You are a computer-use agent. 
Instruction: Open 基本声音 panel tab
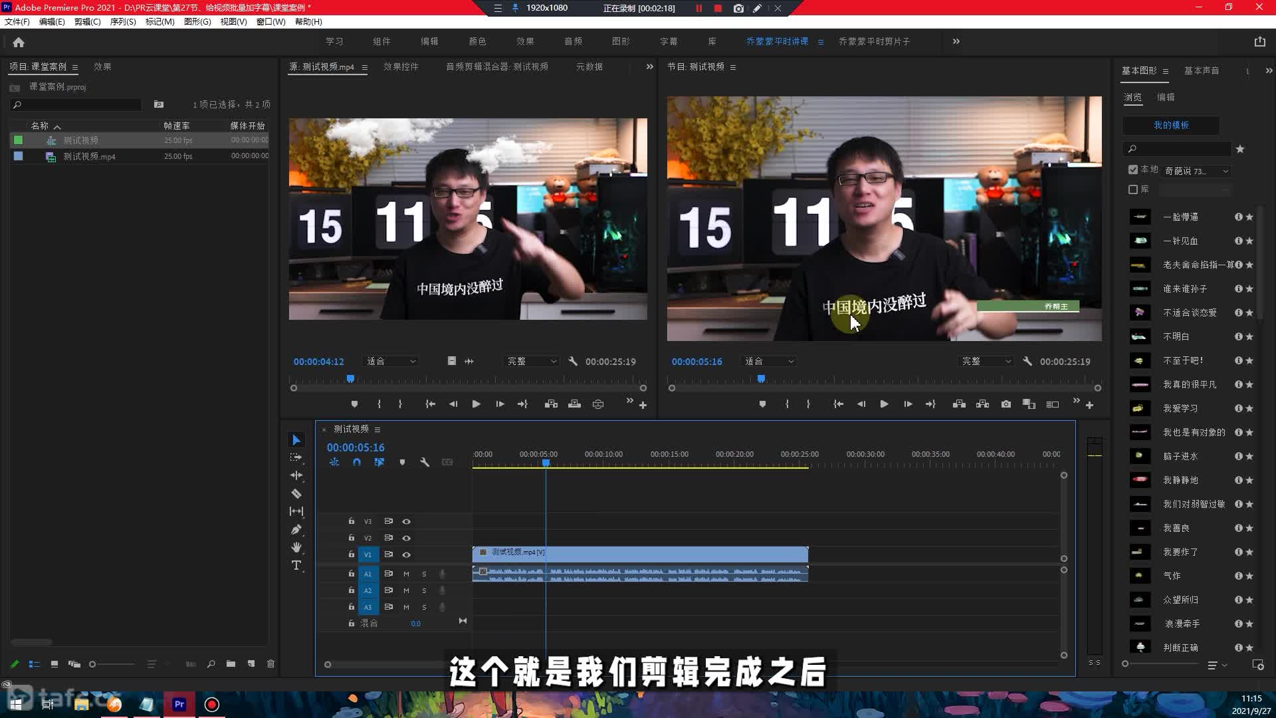[1202, 70]
